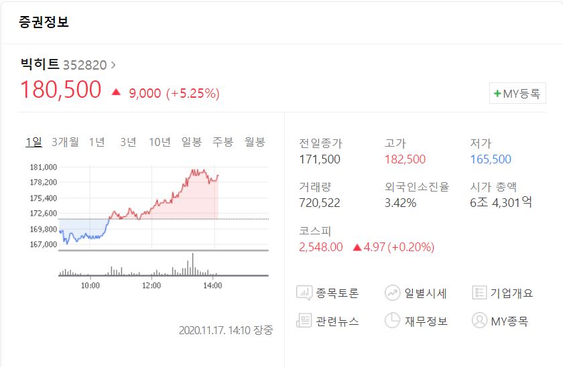This screenshot has width=563, height=367.
Task: Select the 1일 chart tab
Action: (34, 142)
